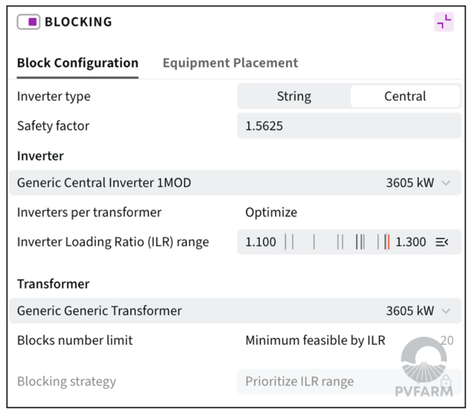Click the ILR minimum value 1.100
The width and height of the screenshot is (470, 412).
click(261, 242)
